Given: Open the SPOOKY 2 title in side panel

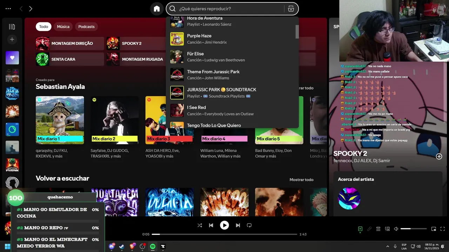Looking at the screenshot, I should pos(350,153).
